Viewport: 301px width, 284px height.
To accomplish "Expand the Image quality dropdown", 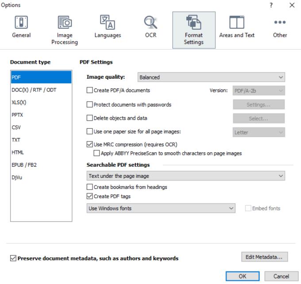I will [x=211, y=77].
